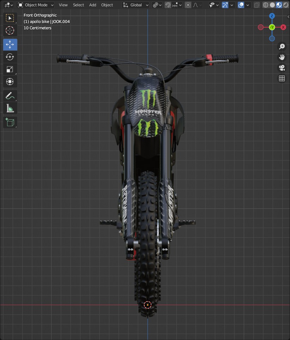Expand the sidebar with the arrow
Screen dimensions: 290x340
click(x=288, y=17)
